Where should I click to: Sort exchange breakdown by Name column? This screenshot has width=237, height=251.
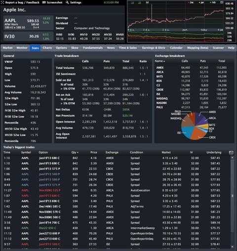pos(159,61)
